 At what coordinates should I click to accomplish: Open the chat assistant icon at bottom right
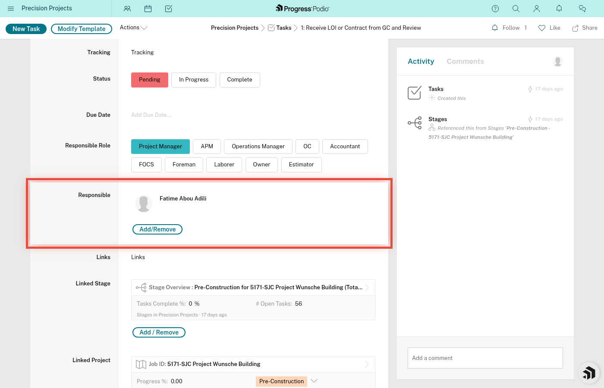588,372
